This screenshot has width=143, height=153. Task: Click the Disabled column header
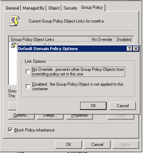pos(124,39)
